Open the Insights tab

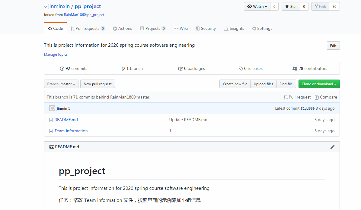tap(234, 29)
